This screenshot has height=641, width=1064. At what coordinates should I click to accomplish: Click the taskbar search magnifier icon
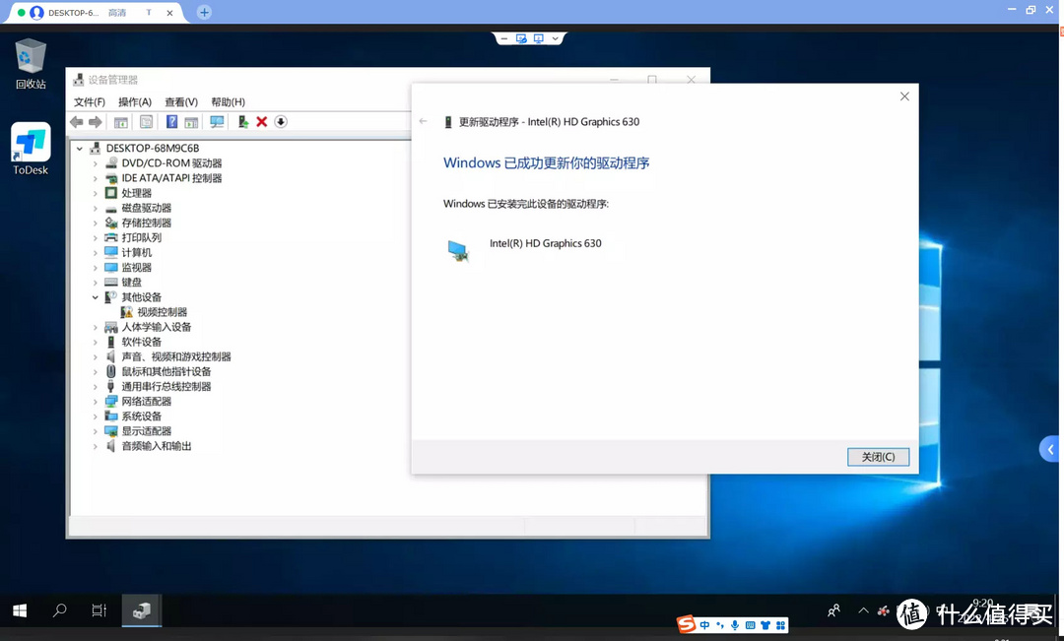coord(60,610)
